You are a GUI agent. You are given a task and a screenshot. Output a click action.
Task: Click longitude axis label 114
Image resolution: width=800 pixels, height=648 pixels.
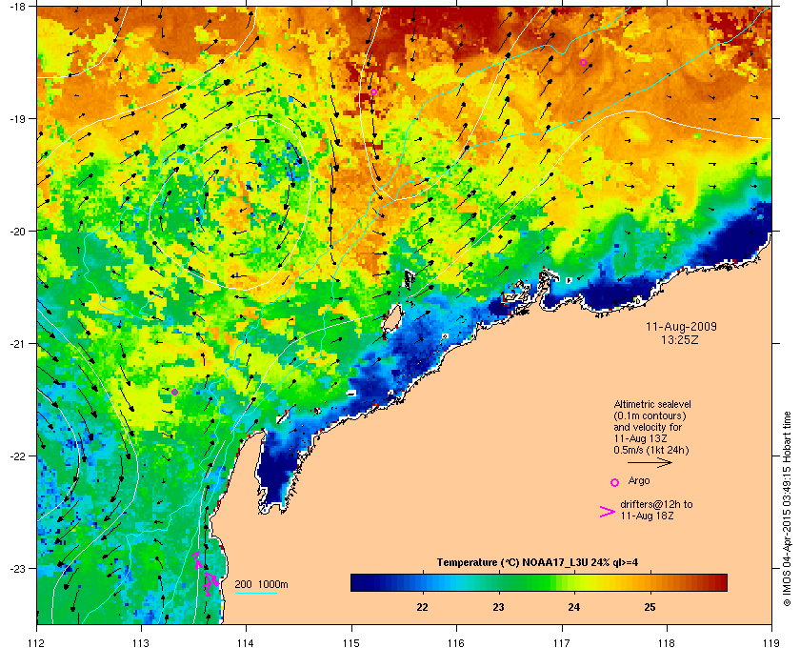[246, 642]
